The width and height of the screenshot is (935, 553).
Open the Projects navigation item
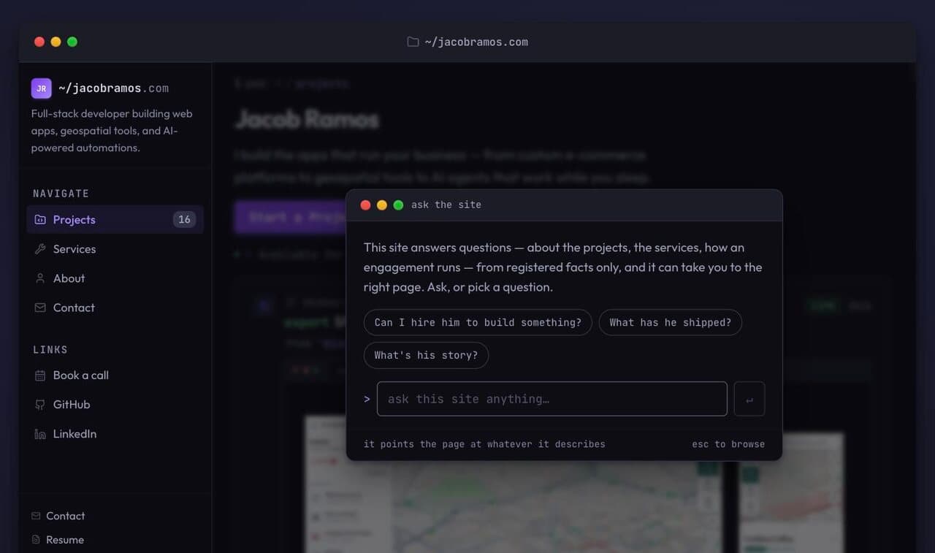pos(115,219)
